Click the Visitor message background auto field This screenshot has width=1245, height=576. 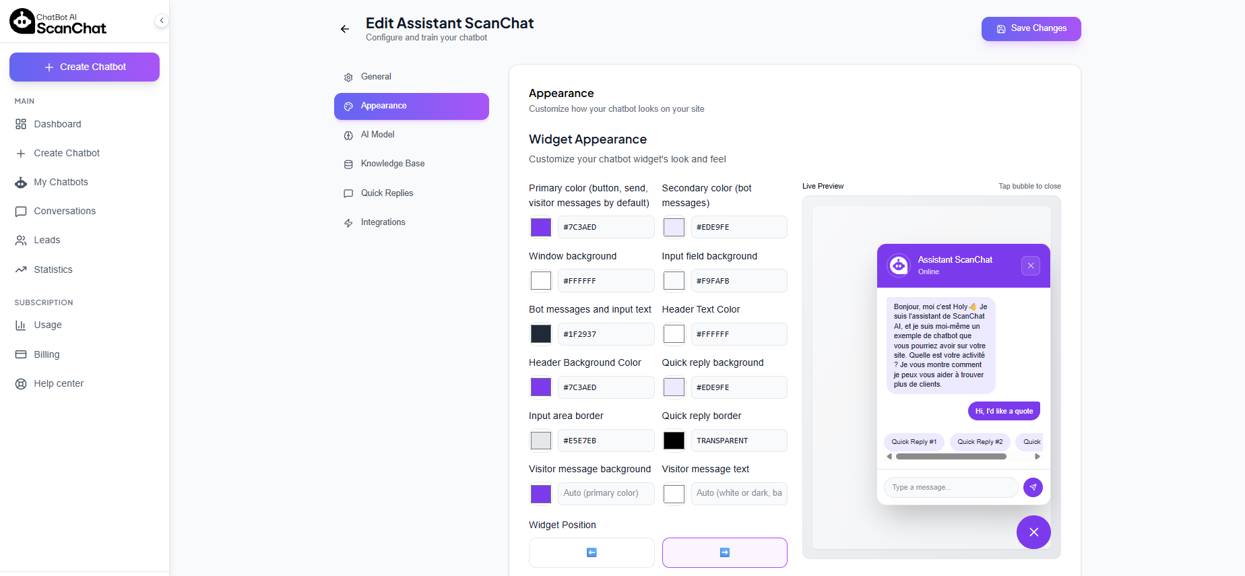(606, 494)
